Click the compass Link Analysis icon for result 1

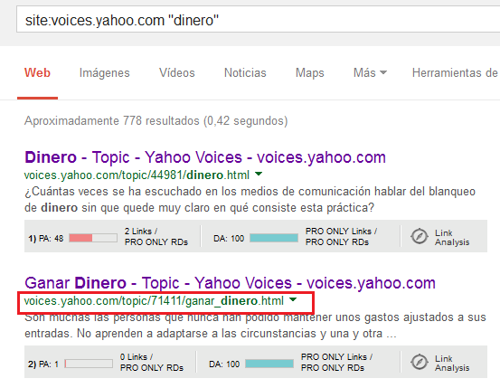tap(419, 236)
